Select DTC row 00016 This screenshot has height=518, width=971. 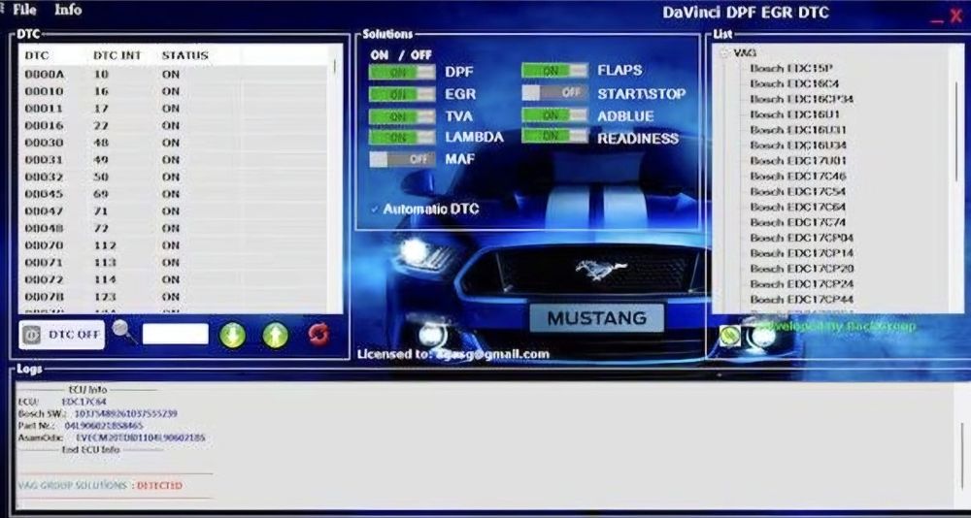pos(175,126)
